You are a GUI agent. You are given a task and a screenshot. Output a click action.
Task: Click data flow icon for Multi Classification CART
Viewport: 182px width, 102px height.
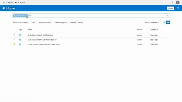point(20,40)
